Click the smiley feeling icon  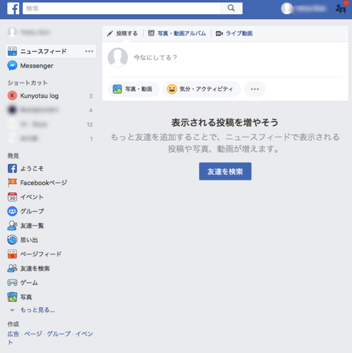coord(172,89)
